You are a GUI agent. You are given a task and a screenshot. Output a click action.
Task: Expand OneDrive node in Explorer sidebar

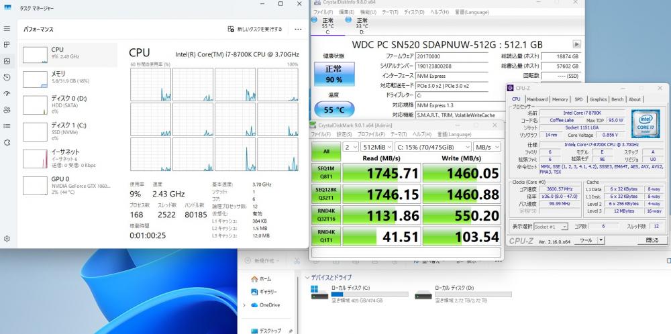click(x=244, y=305)
